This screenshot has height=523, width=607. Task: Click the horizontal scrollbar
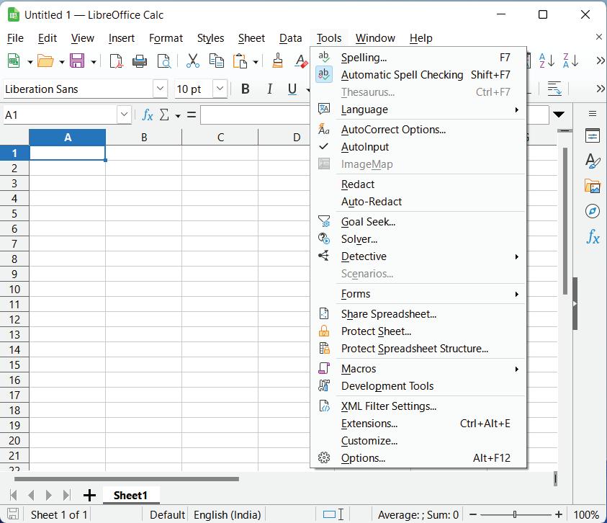pyautogui.click(x=127, y=479)
